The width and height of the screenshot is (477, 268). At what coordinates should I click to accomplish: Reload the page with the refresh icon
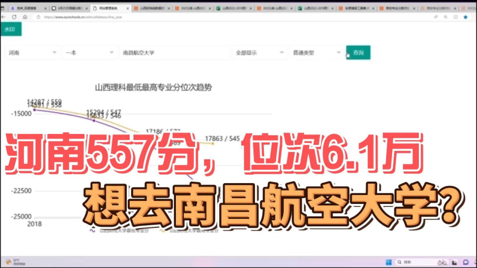click(14, 17)
